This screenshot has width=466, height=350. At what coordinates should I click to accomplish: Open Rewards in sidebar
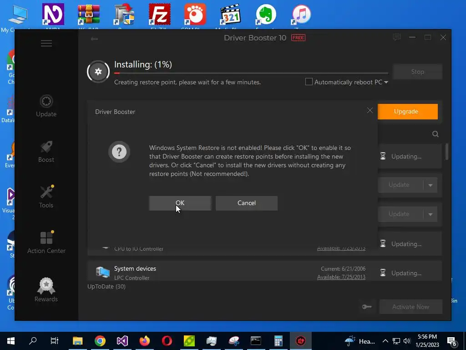[46, 290]
